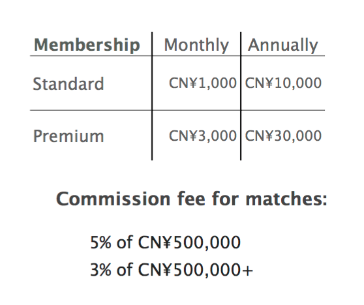Viewport: 364px width, 305px height.
Task: Select the Monthly column header
Action: [196, 45]
